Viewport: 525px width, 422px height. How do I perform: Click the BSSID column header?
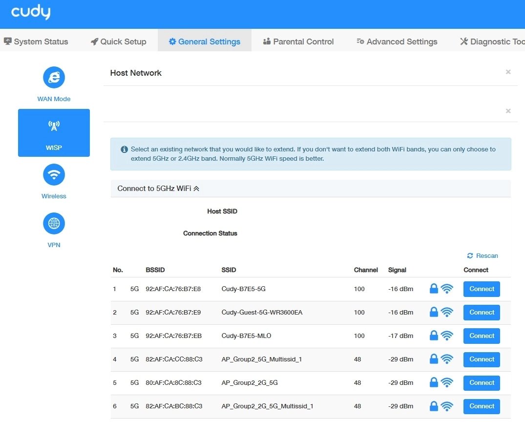point(155,270)
